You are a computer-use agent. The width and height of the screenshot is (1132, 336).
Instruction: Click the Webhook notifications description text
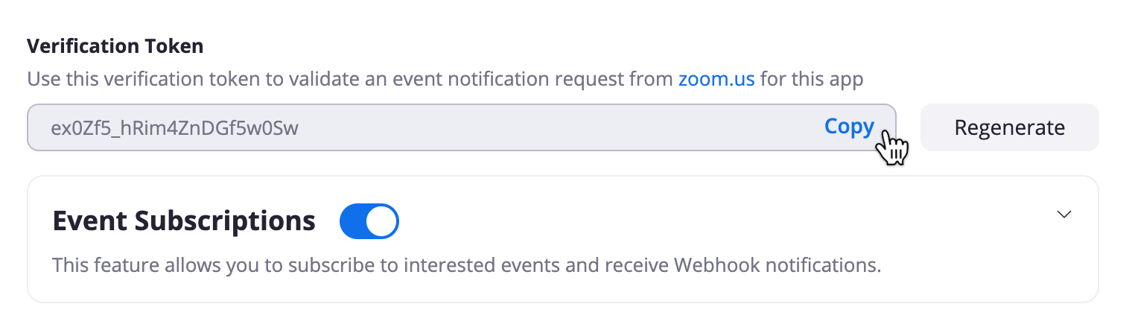point(467,265)
